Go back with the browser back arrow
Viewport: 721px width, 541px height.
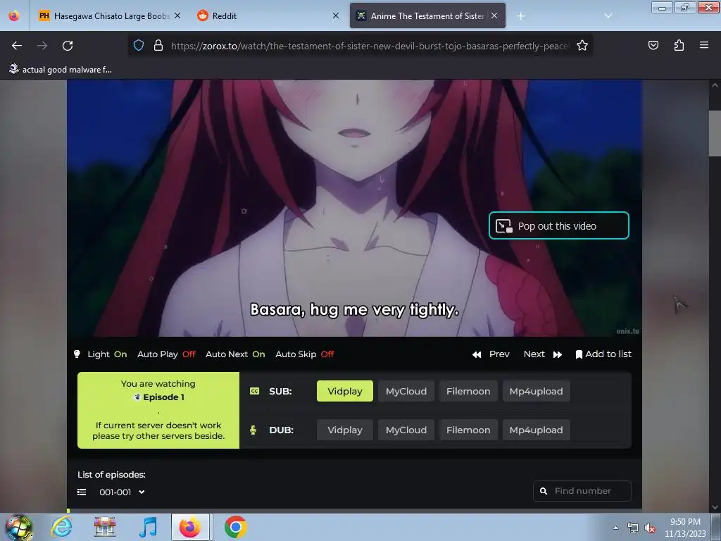pyautogui.click(x=17, y=46)
